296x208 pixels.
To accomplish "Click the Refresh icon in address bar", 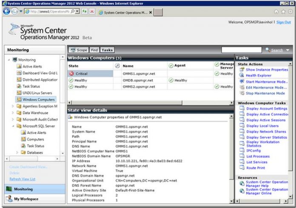I will 84,11.
